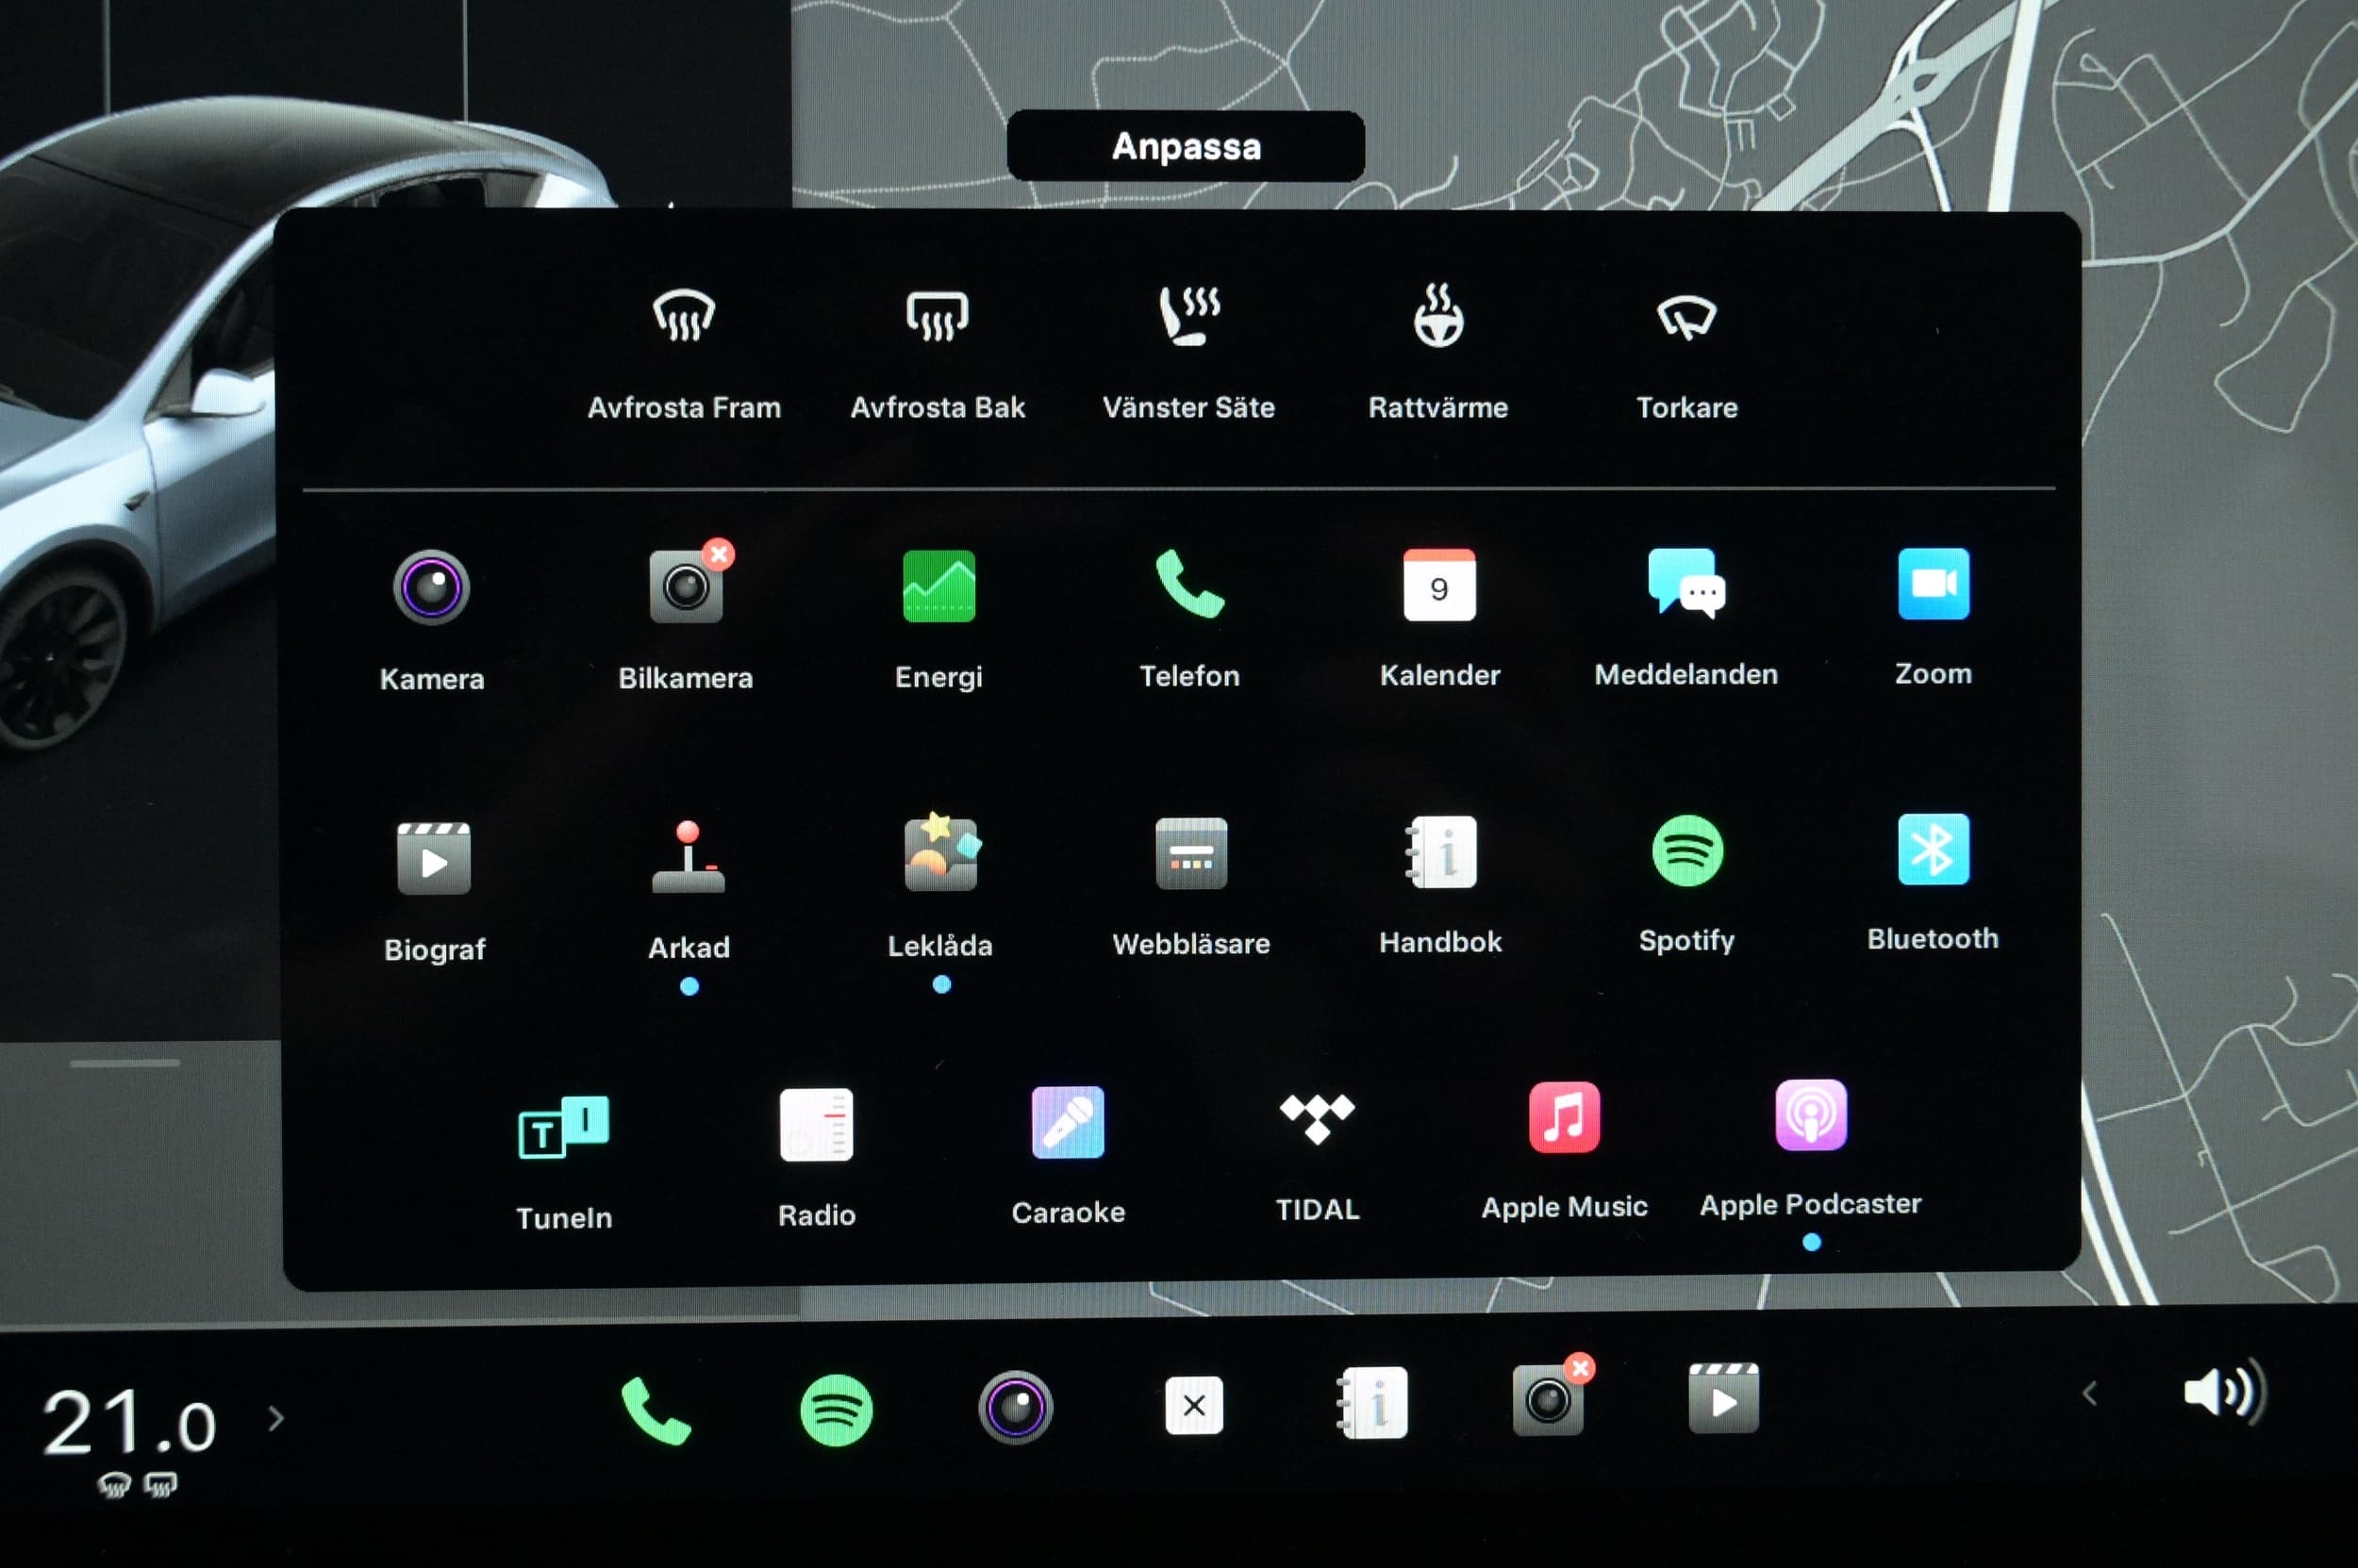The image size is (2358, 1568).
Task: Close the app launcher with X icon
Action: point(1193,1405)
